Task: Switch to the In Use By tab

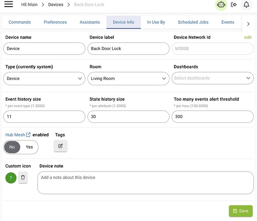Action: click(x=156, y=22)
